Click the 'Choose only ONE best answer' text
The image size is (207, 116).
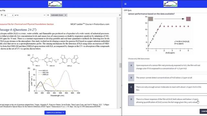(139, 59)
